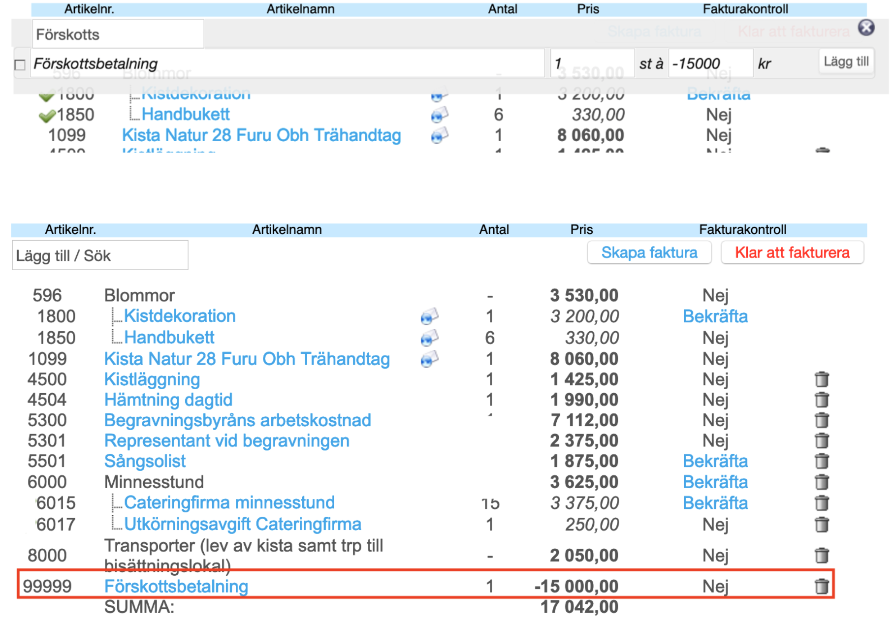
Task: Focus the Lägg till / Sök field
Action: [100, 255]
